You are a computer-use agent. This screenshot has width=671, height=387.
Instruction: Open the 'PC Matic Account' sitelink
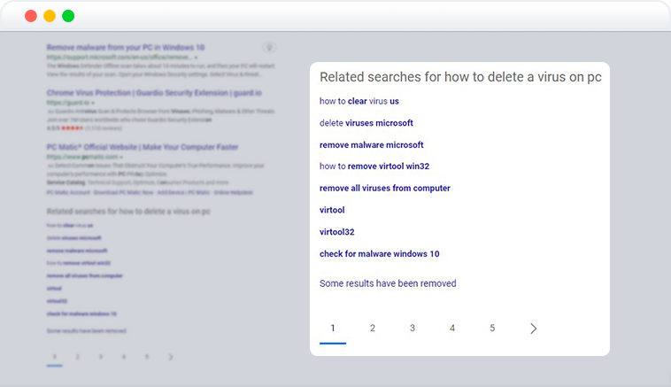click(x=68, y=192)
